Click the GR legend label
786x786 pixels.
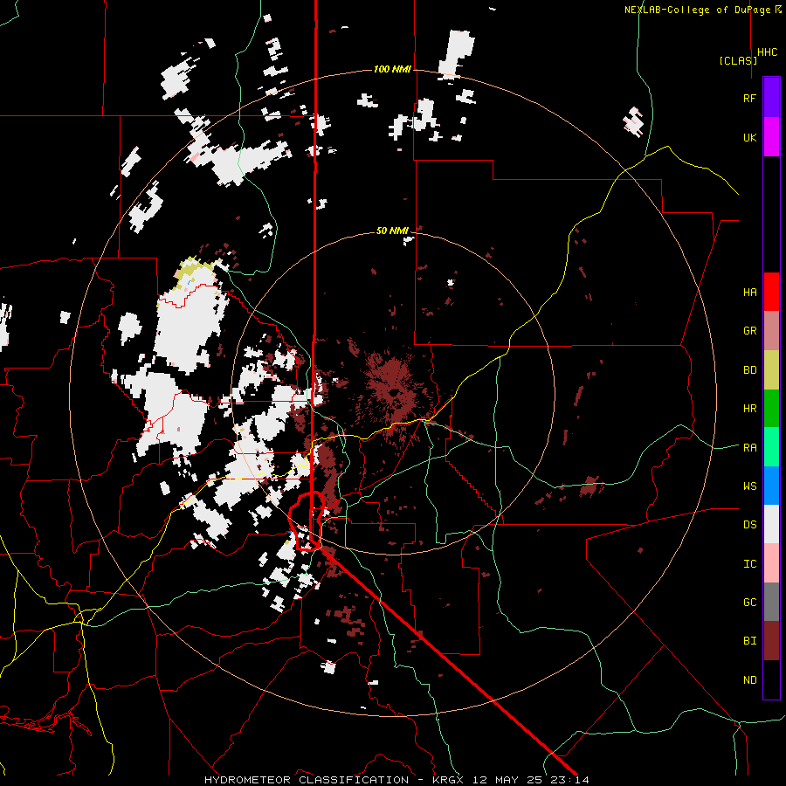(749, 331)
